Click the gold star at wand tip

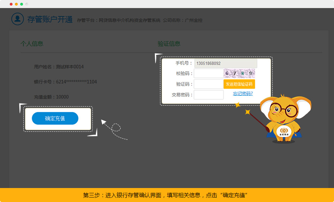(x=238, y=105)
